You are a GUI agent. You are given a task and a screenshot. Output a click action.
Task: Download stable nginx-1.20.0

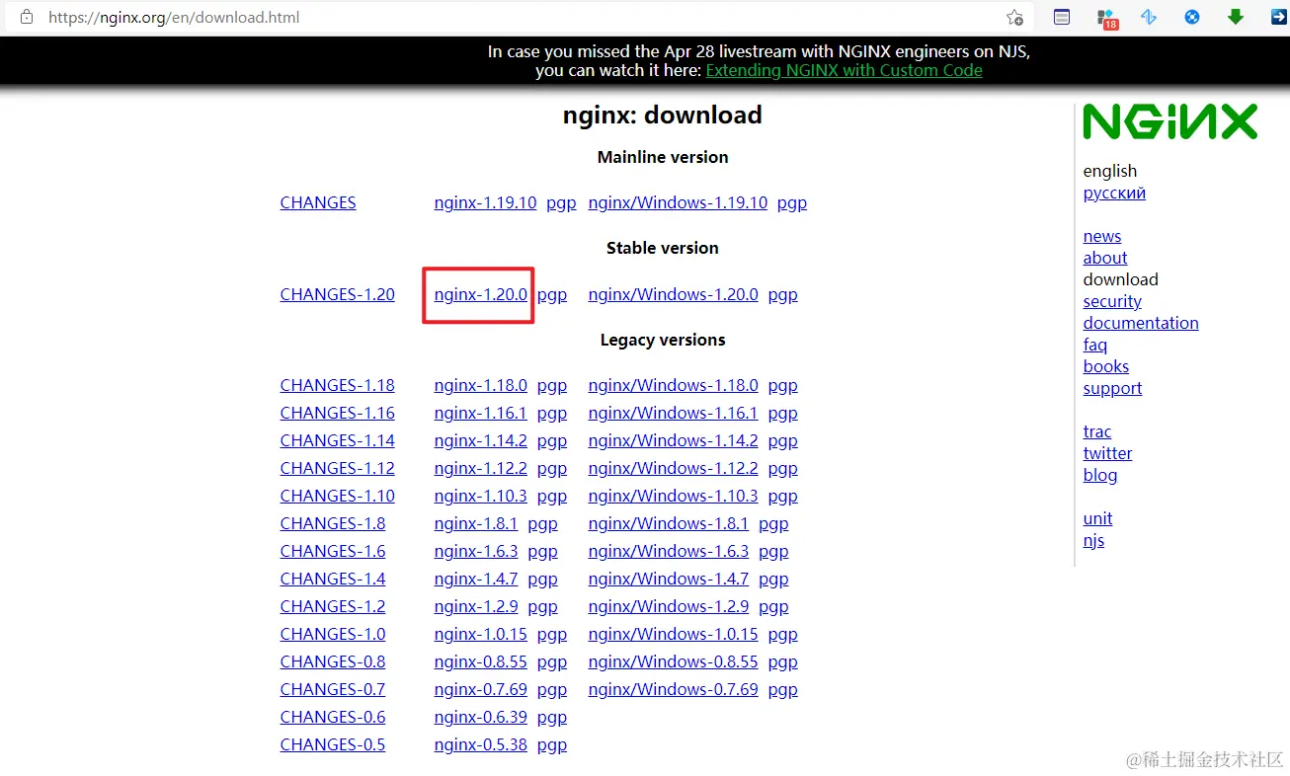coord(481,294)
